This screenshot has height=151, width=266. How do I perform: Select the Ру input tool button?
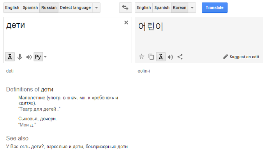38,57
